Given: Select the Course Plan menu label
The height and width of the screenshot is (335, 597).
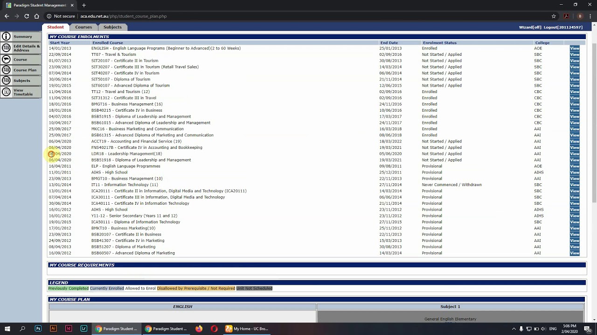Looking at the screenshot, I should point(25,70).
